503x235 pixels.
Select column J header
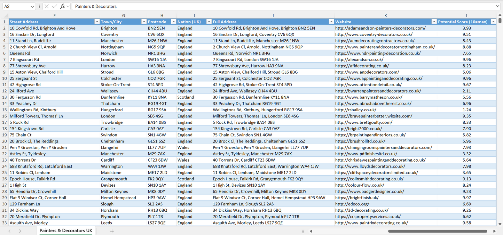(273, 16)
